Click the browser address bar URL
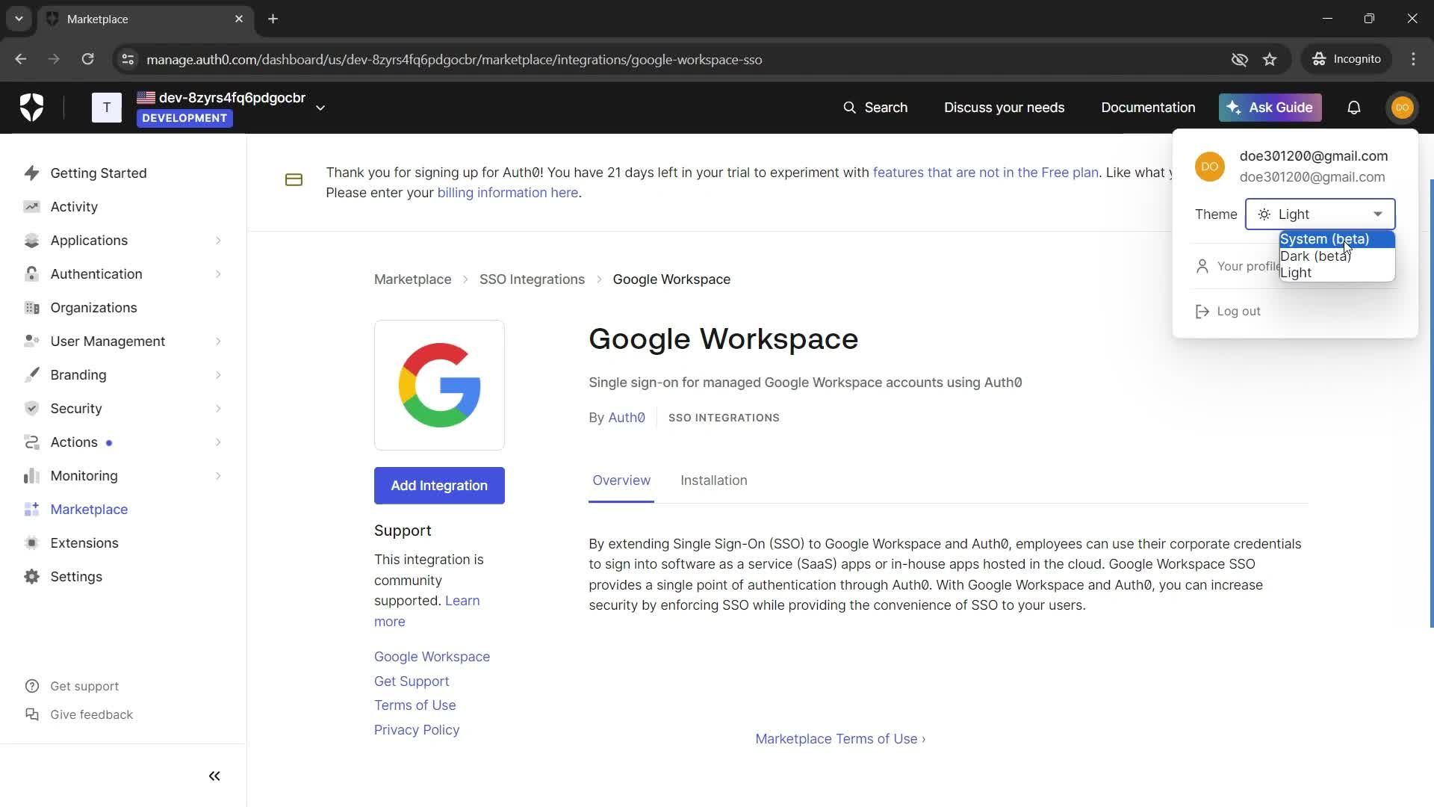1434x807 pixels. 454,60
